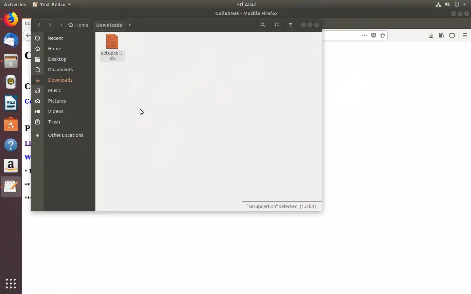471x294 pixels.
Task: Click the left path-bar scroll arrow
Action: 61,25
